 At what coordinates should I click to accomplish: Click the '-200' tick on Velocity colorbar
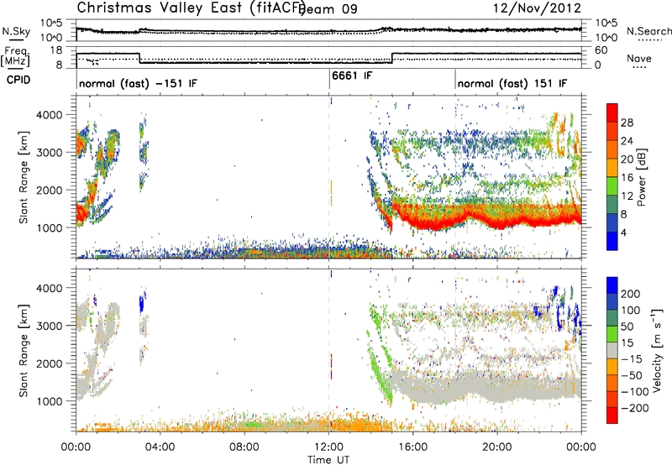click(x=635, y=408)
